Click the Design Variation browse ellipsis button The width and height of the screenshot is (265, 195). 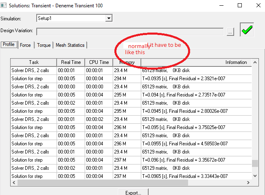(x=230, y=32)
